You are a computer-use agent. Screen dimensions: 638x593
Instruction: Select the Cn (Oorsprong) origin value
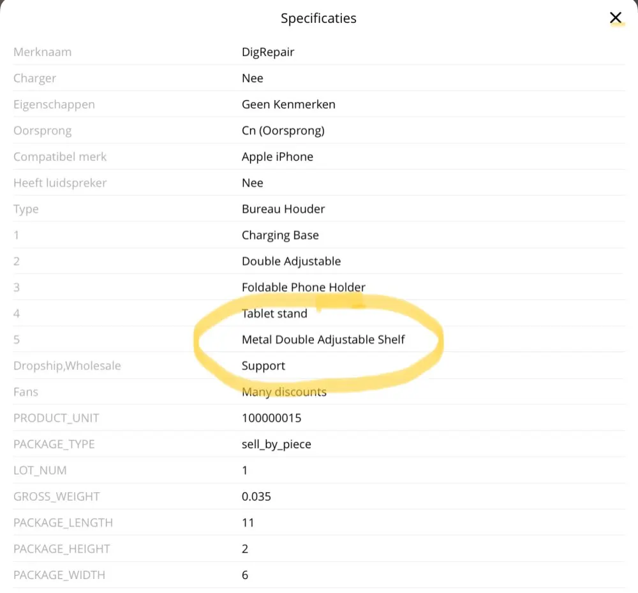283,131
